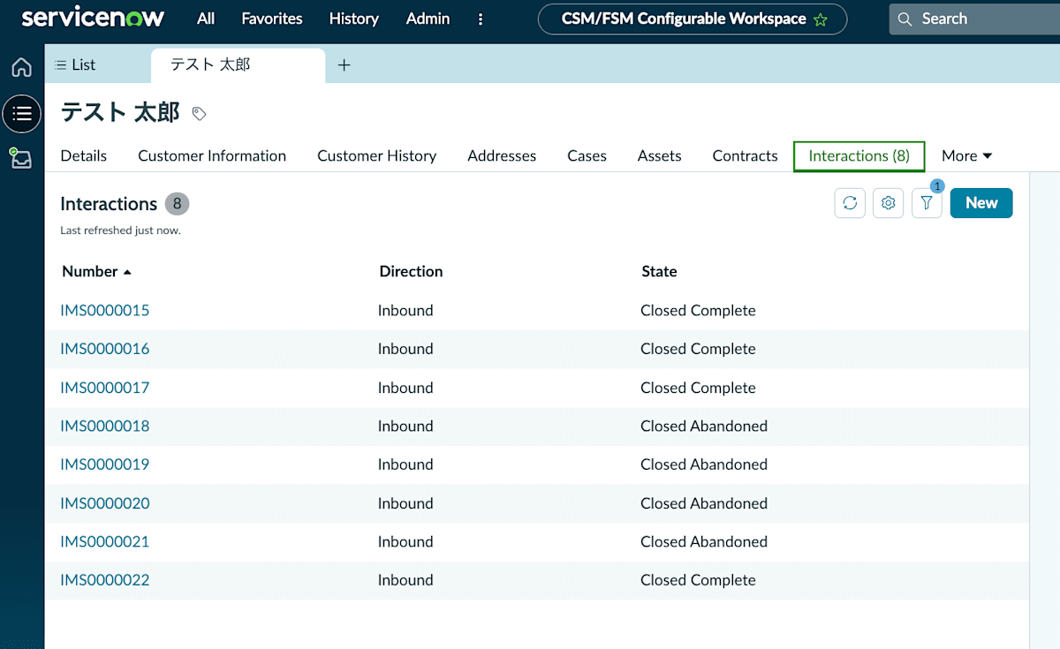Viewport: 1060px width, 649px height.
Task: Open interaction IMS0000018
Action: [x=105, y=426]
